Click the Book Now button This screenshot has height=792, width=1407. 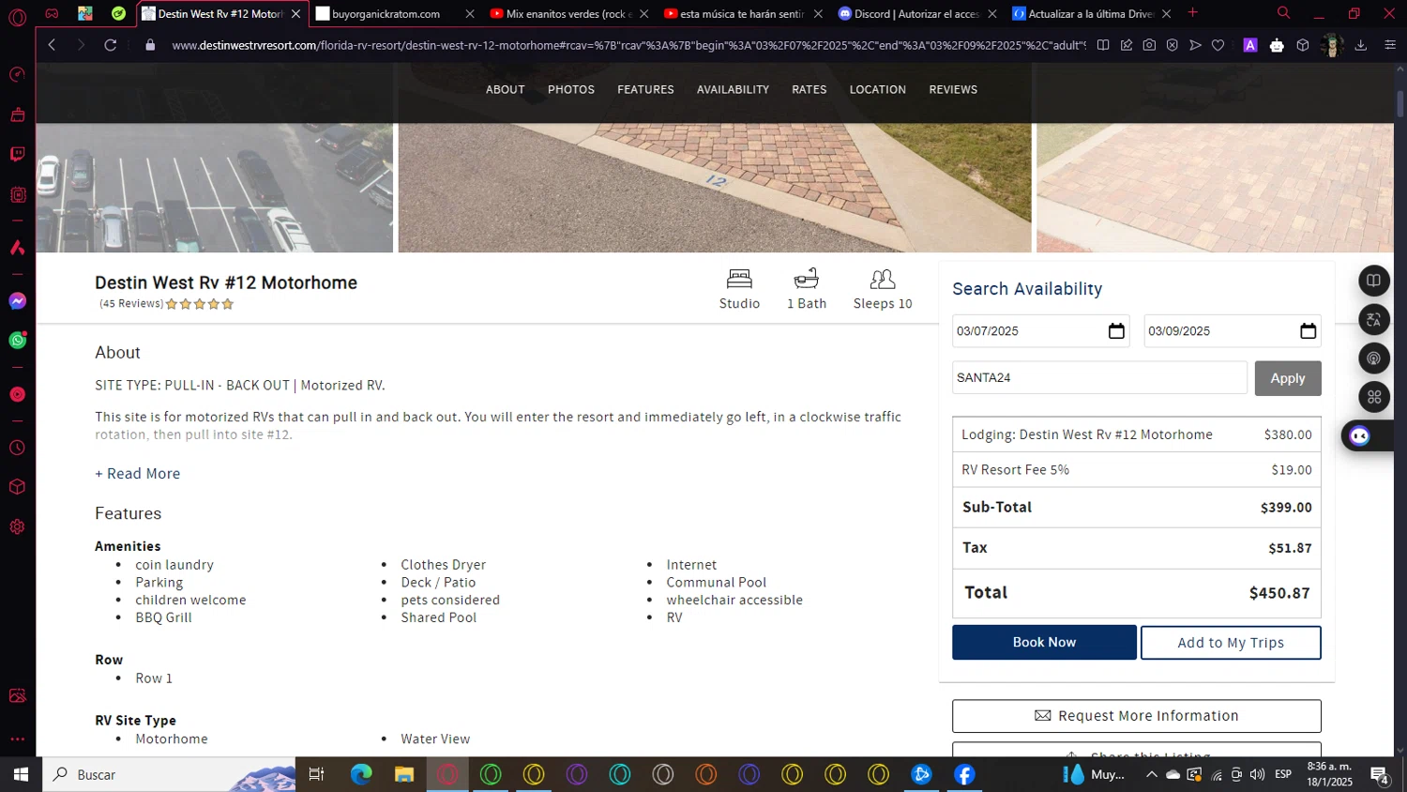[1044, 643]
